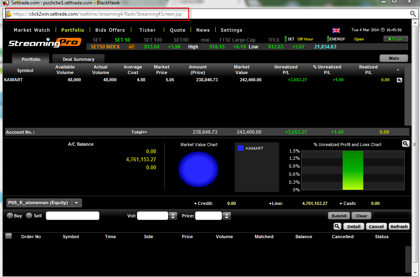The width and height of the screenshot is (420, 277).
Task: Click the Symbol column header in portfolio table
Action: tap(25, 70)
